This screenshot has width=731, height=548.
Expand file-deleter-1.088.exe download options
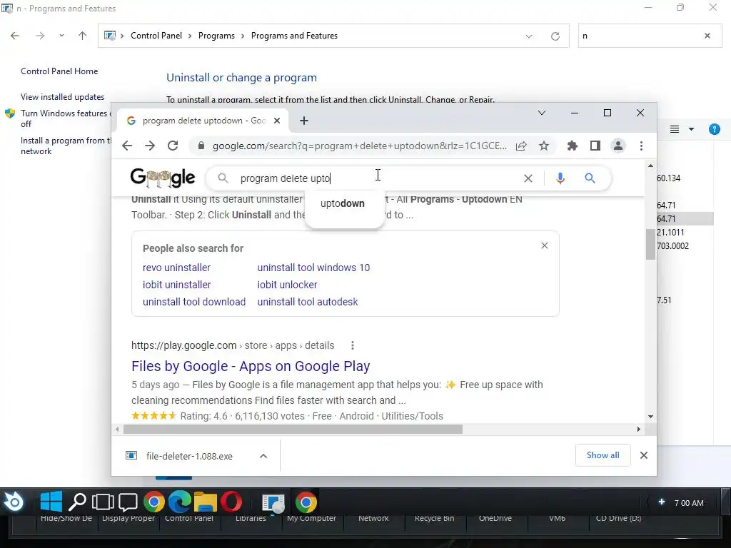(263, 456)
